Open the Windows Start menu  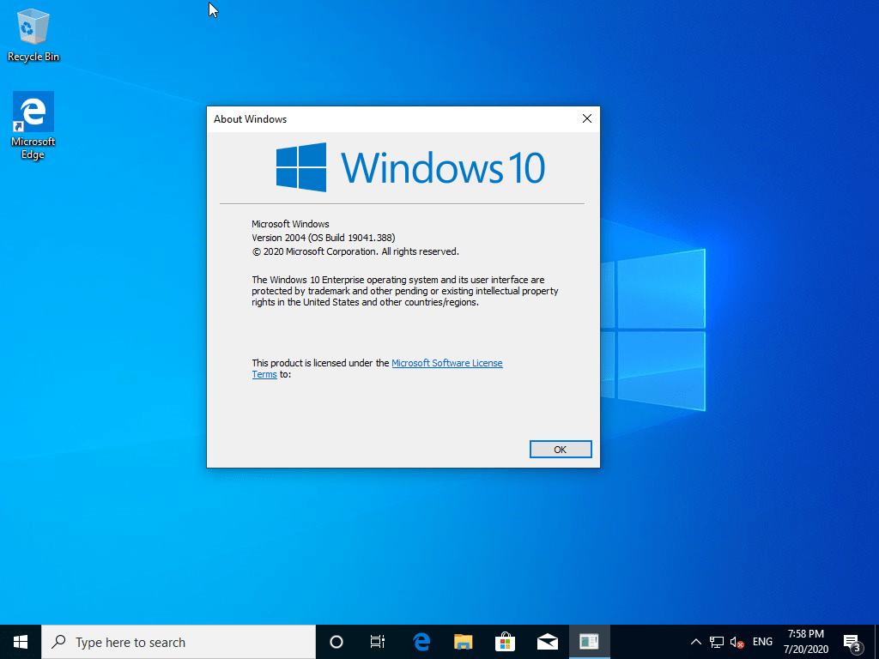pyautogui.click(x=21, y=642)
